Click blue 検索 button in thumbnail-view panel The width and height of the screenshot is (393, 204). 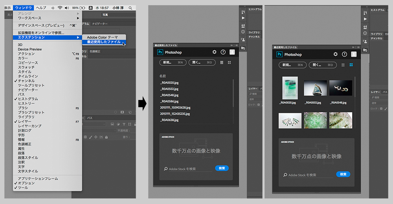coord(343,174)
